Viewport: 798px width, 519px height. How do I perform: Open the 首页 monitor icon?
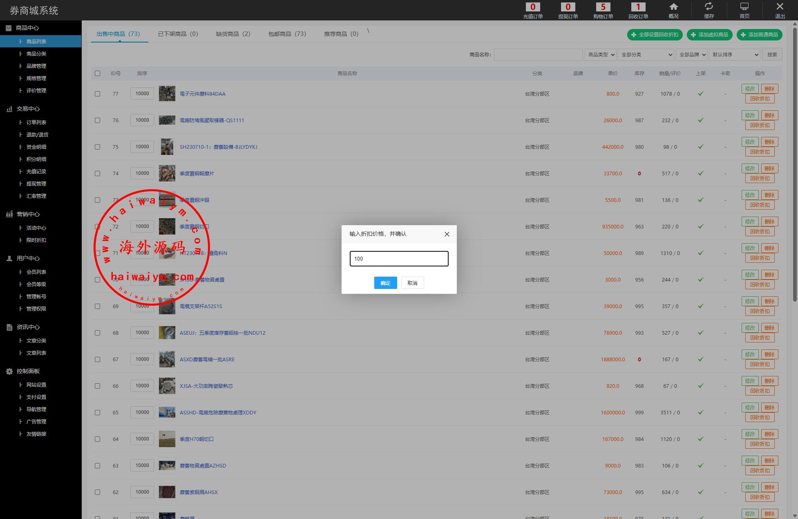coord(744,7)
